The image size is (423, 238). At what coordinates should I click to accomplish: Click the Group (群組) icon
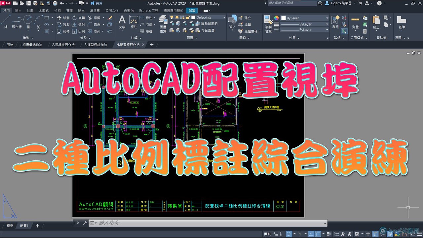[336, 22]
